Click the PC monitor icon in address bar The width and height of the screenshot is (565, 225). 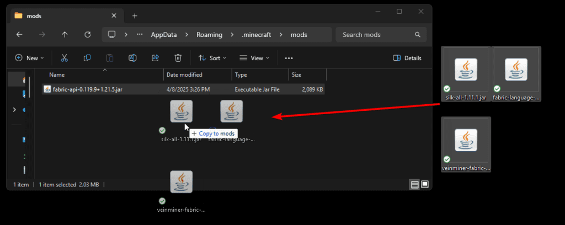[x=111, y=35]
